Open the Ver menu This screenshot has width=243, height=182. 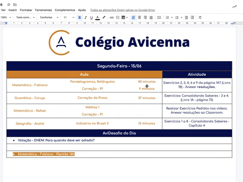tap(4, 10)
